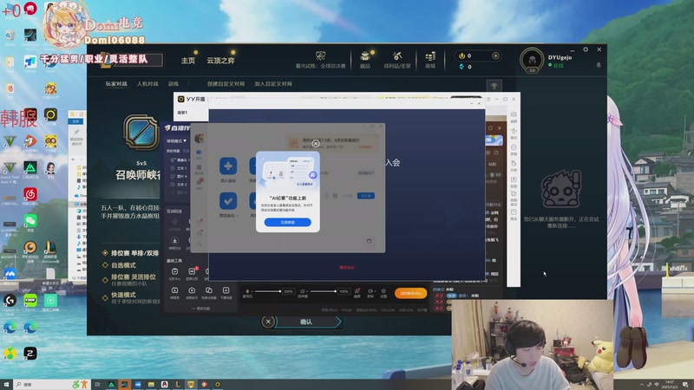Click 加入会议 plus icon

[x=228, y=166]
